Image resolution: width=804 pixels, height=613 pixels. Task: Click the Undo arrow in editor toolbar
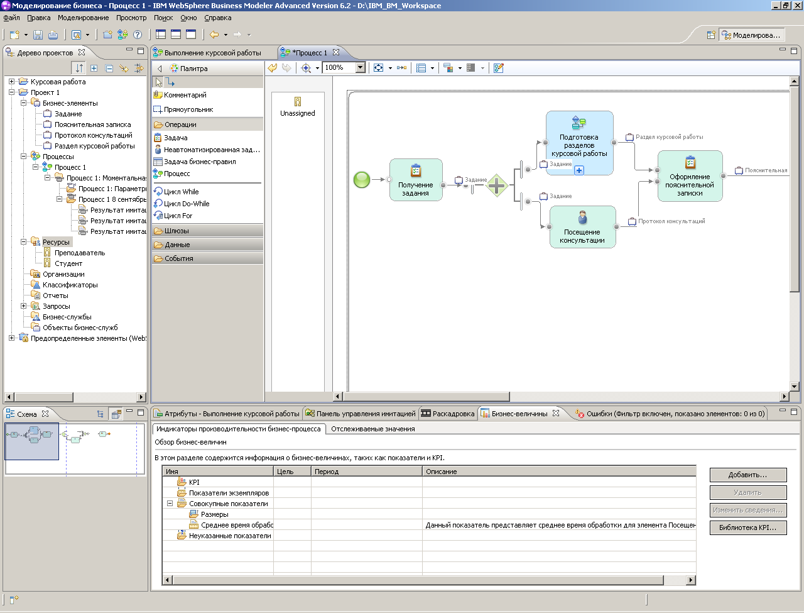click(272, 67)
